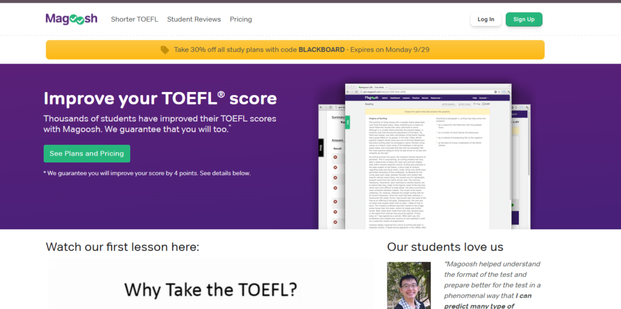Click the Magoosh logo
The height and width of the screenshot is (309, 621).
(71, 19)
